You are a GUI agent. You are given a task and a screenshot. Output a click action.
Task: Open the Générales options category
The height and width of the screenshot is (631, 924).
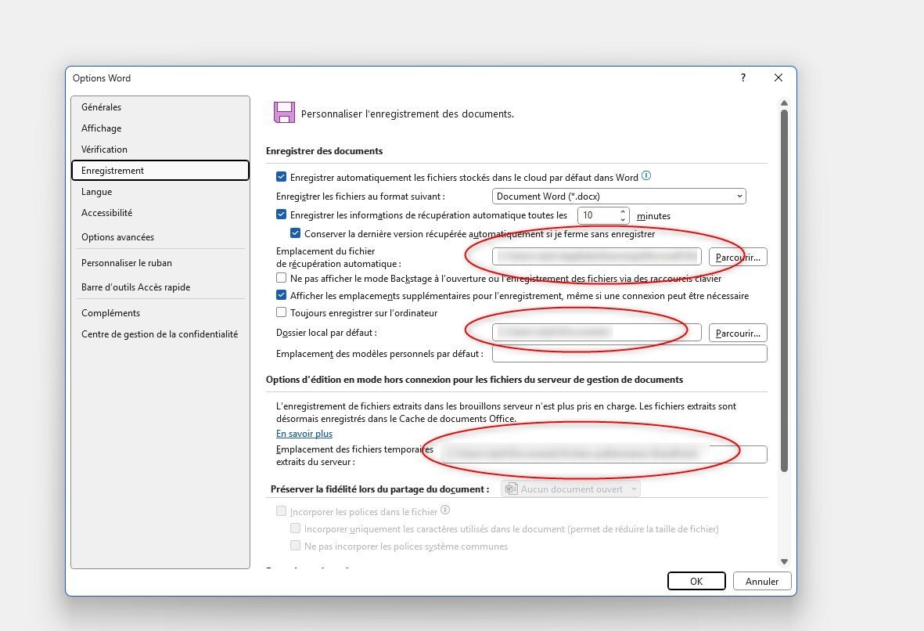(160, 107)
